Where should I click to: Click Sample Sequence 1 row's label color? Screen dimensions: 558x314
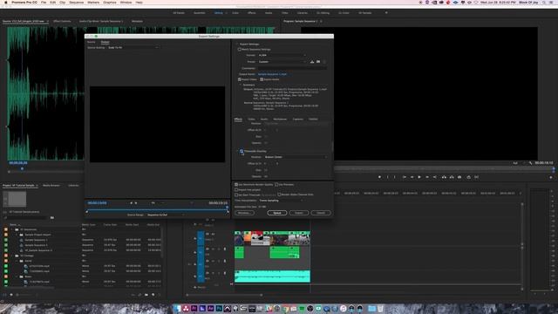6,240
